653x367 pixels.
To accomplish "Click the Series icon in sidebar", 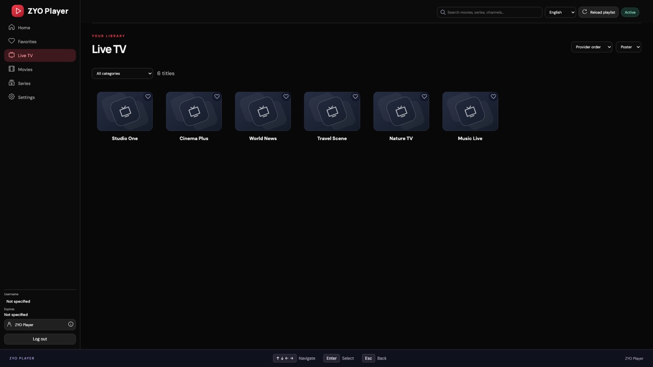I will 11,83.
